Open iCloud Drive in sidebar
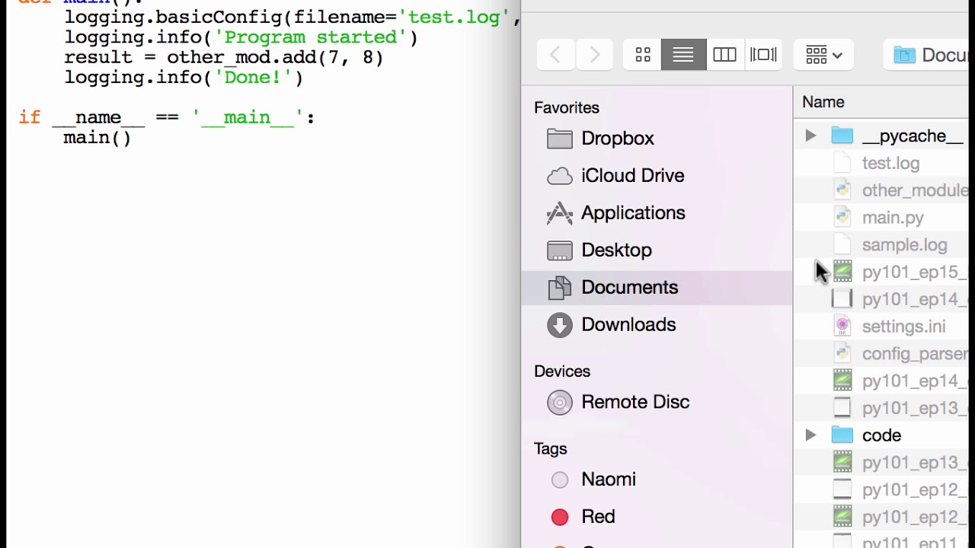 [632, 176]
